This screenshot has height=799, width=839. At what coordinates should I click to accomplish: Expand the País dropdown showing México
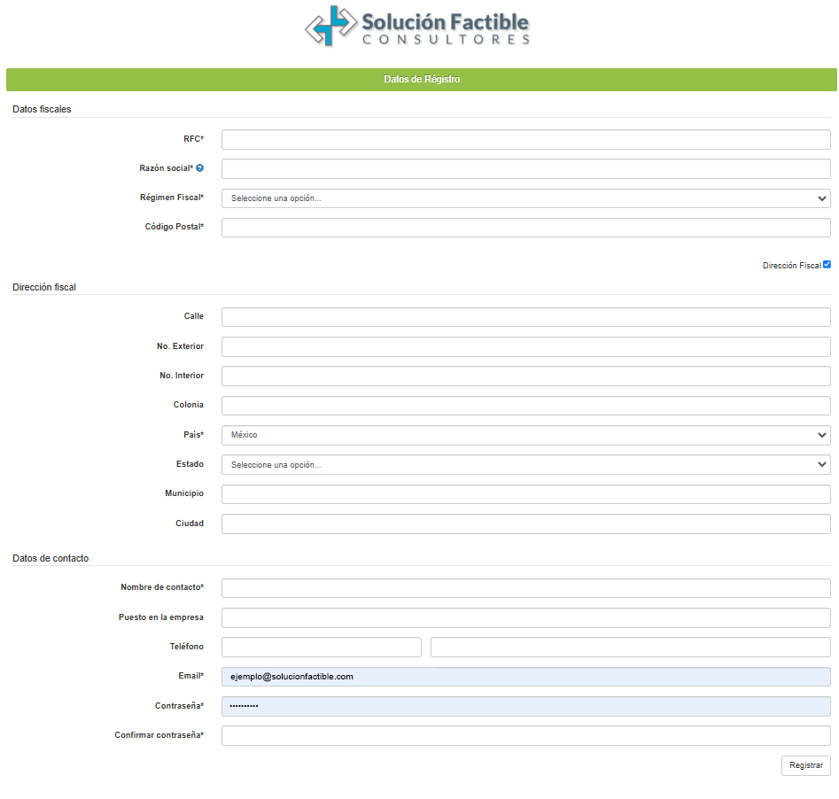pyautogui.click(x=525, y=435)
